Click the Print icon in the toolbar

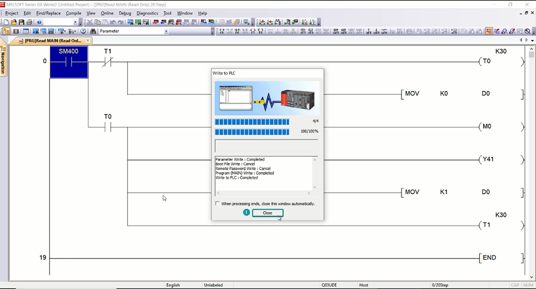(x=29, y=22)
